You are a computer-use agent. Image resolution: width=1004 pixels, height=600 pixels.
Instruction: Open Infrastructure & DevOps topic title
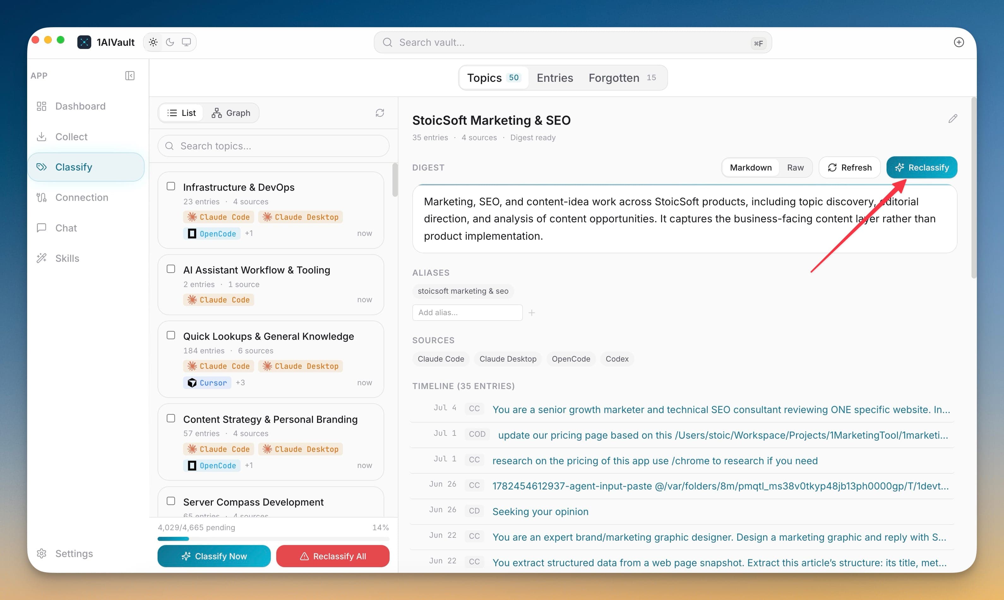238,187
